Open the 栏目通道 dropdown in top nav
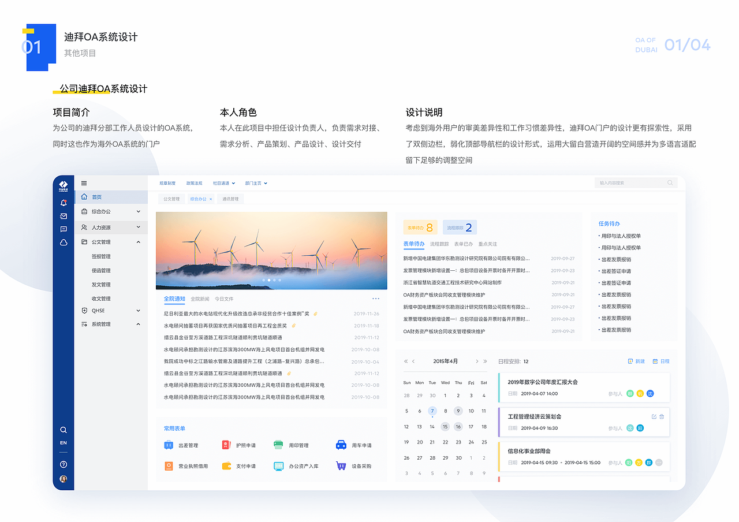This screenshot has width=739, height=522. click(x=223, y=183)
